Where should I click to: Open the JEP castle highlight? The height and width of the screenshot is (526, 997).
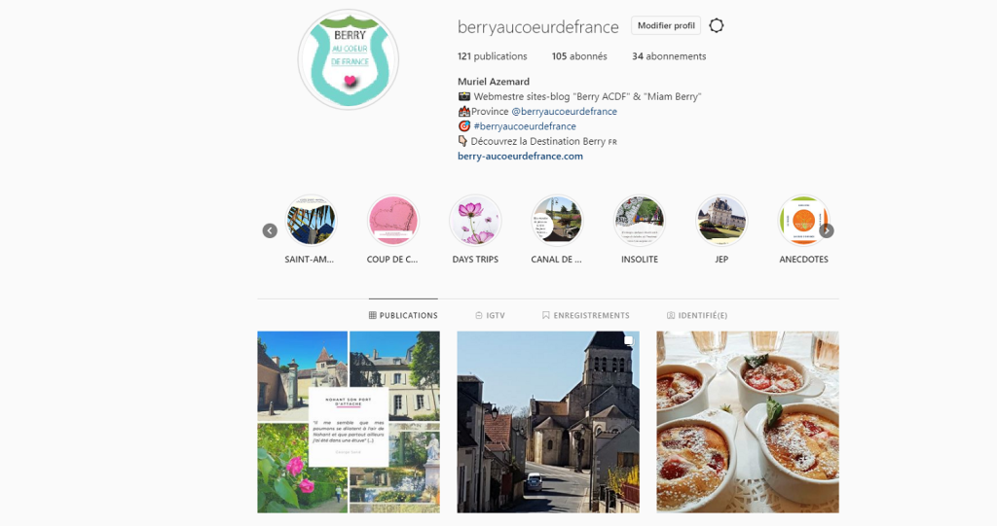click(721, 221)
